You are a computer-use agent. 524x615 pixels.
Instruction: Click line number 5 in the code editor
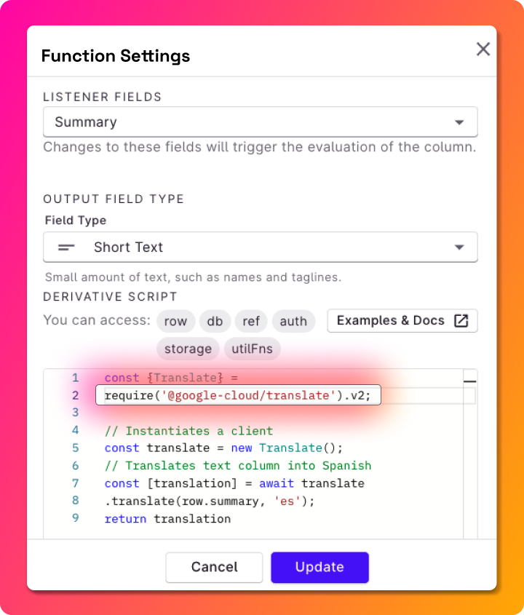(x=76, y=448)
